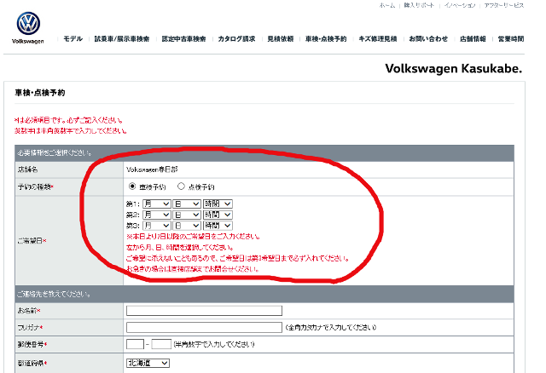Open the 第1 時間 dropdown
Viewport: 546px width, 373px height.
tap(218, 204)
